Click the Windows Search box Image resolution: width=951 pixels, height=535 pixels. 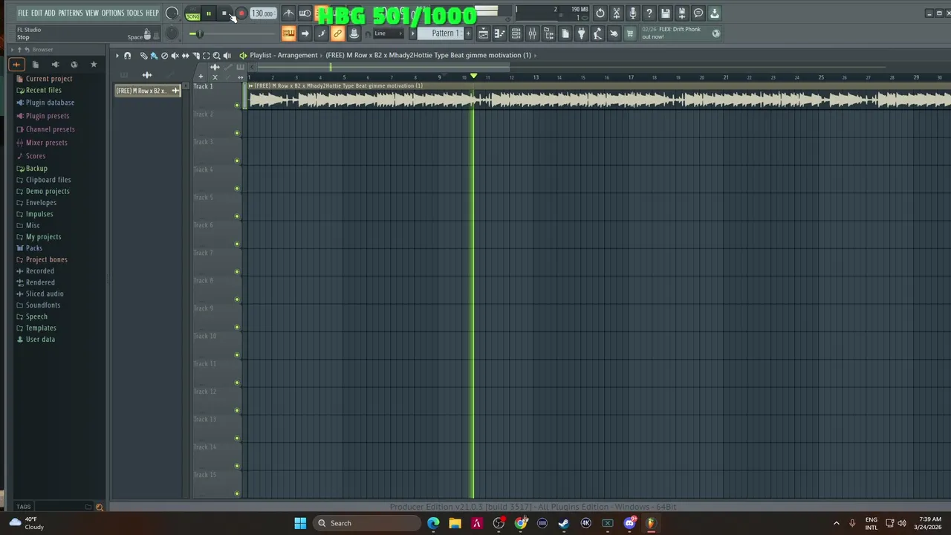click(366, 523)
